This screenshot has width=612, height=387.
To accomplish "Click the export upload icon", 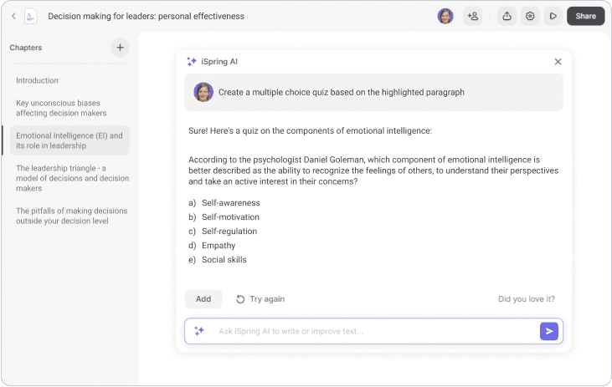I will [507, 16].
